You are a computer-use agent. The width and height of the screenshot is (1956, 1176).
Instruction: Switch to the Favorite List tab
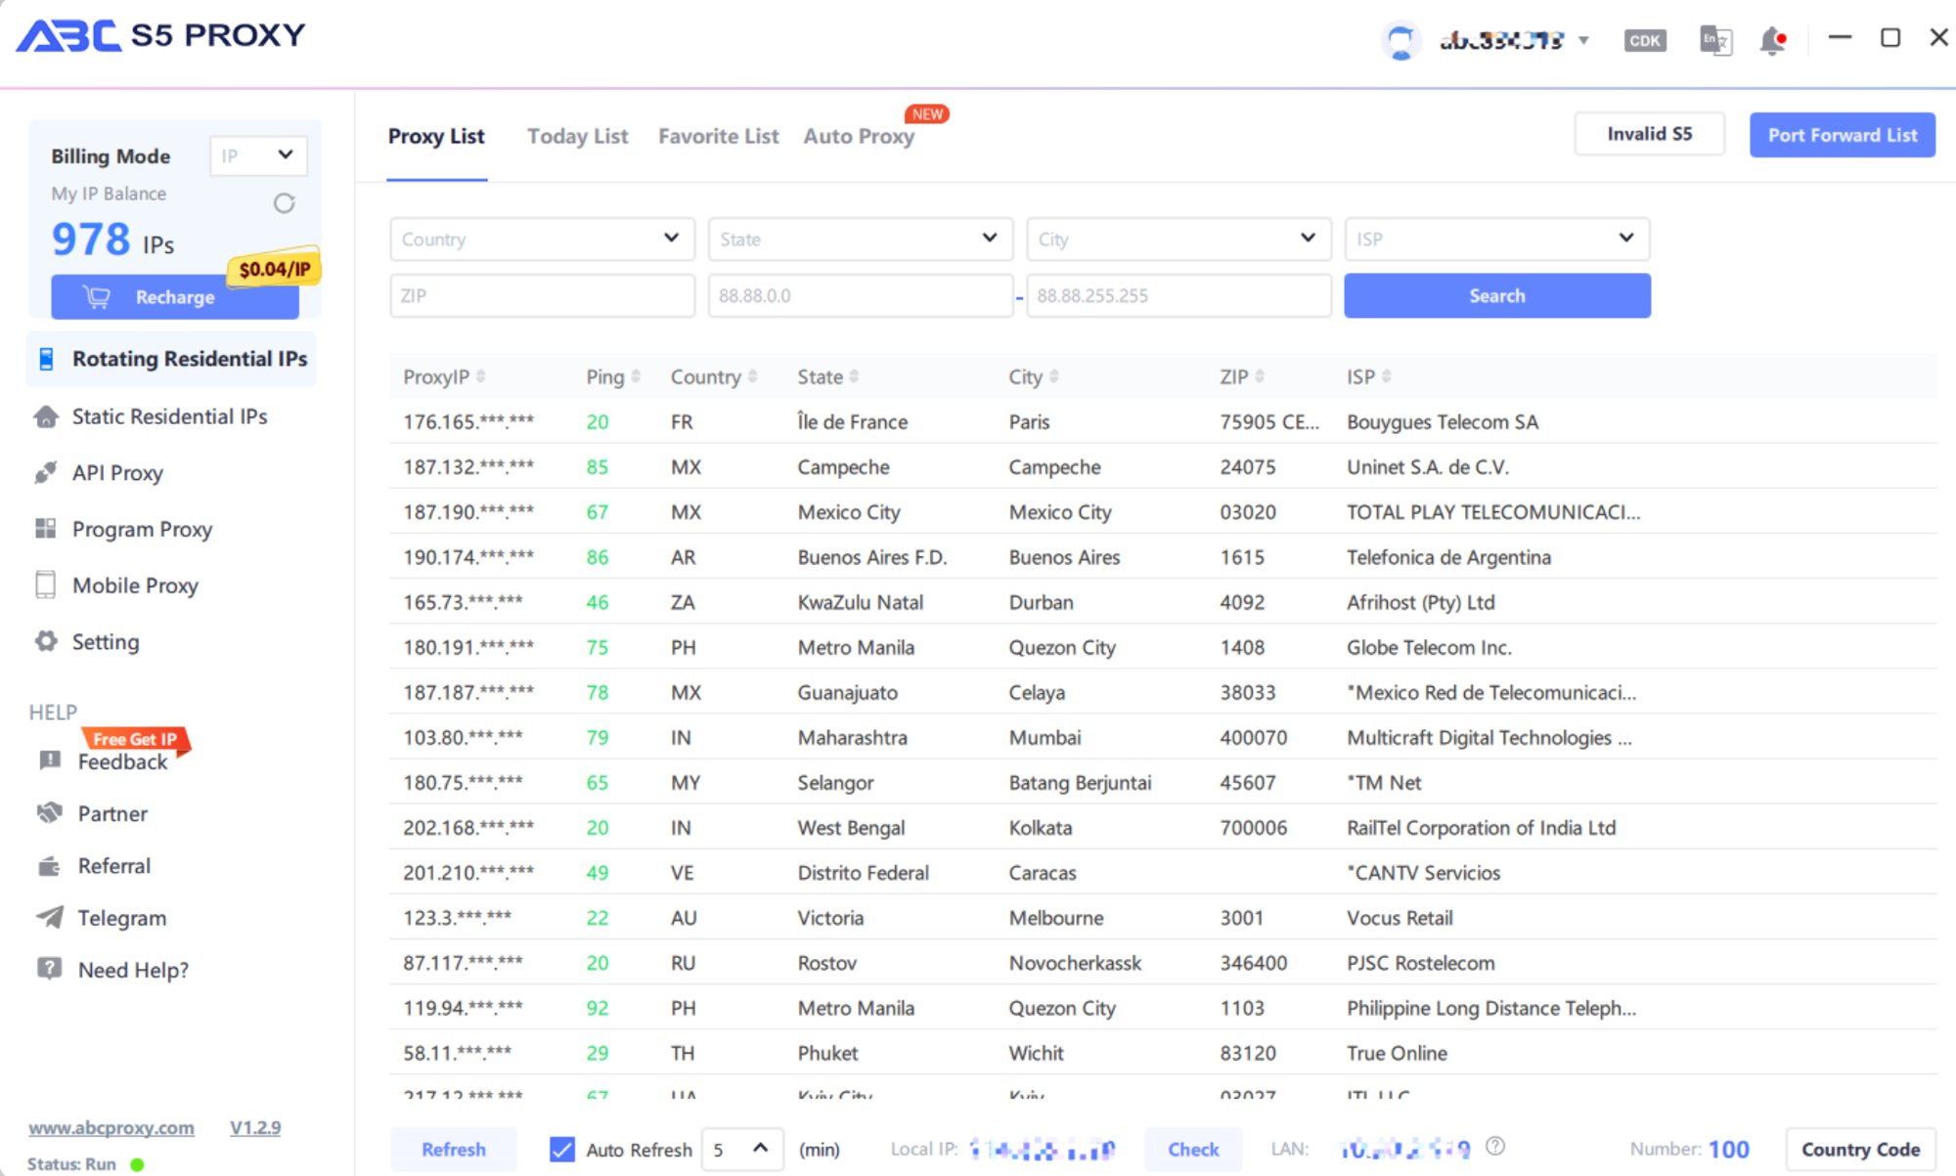pos(719,137)
